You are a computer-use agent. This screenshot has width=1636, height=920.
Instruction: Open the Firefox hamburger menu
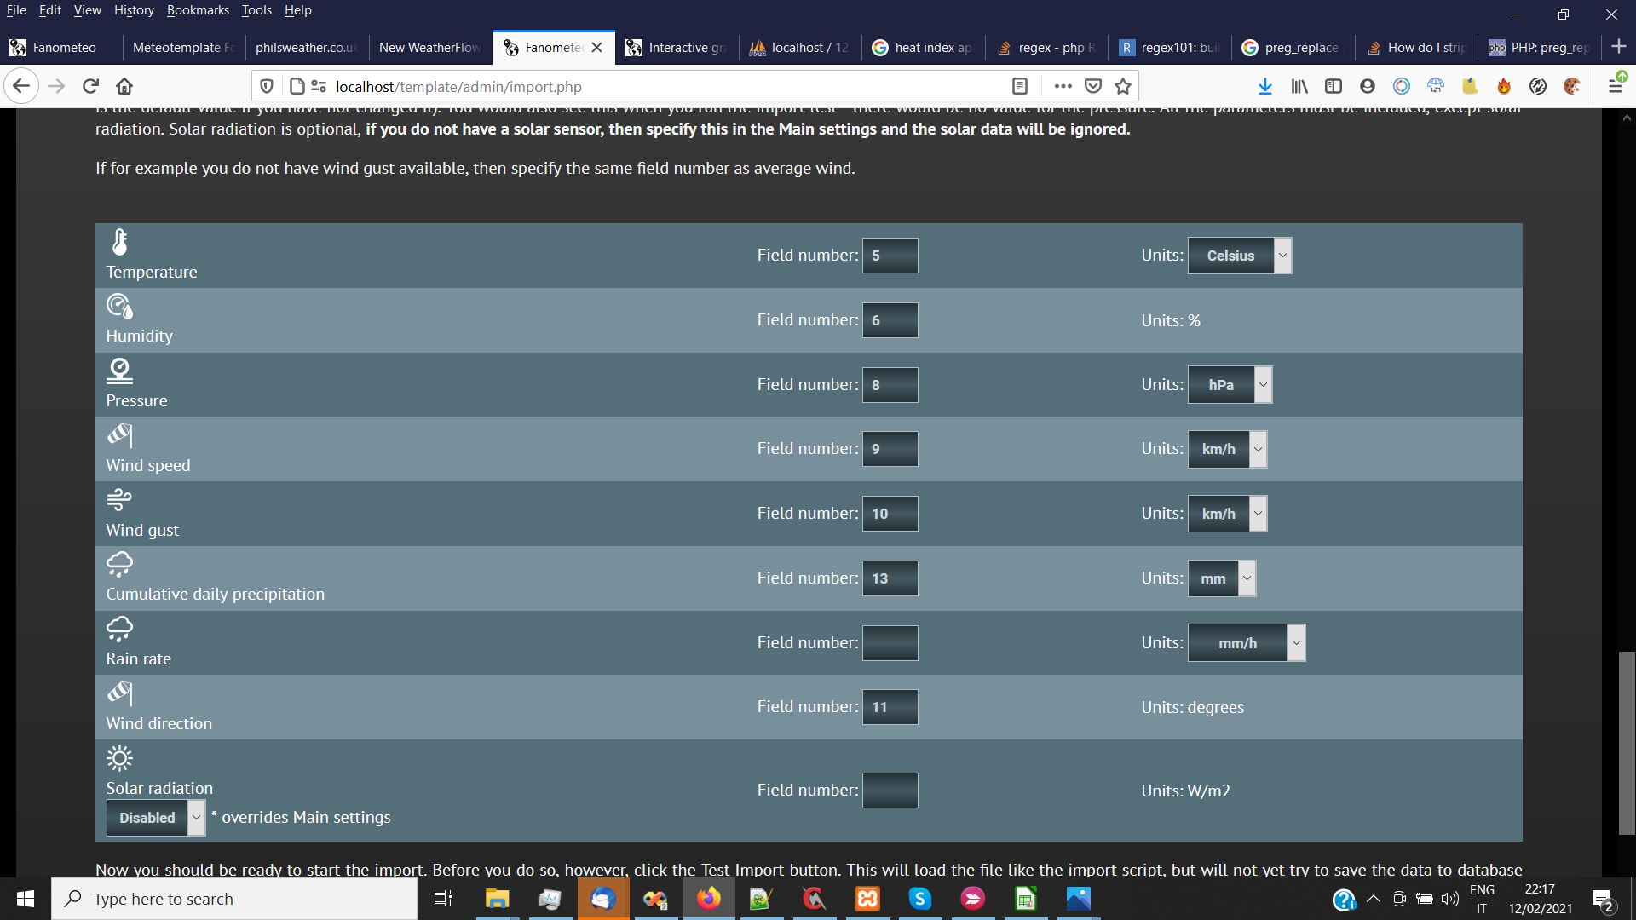tap(1615, 86)
